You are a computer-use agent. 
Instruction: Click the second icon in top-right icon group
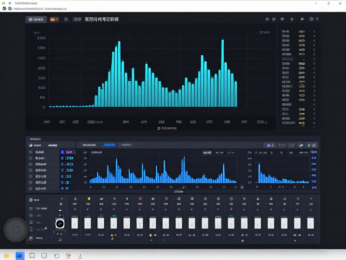click(274, 19)
